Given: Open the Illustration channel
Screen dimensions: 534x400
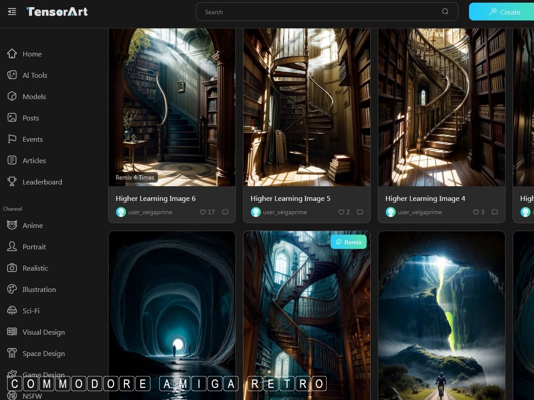Looking at the screenshot, I should coord(39,290).
